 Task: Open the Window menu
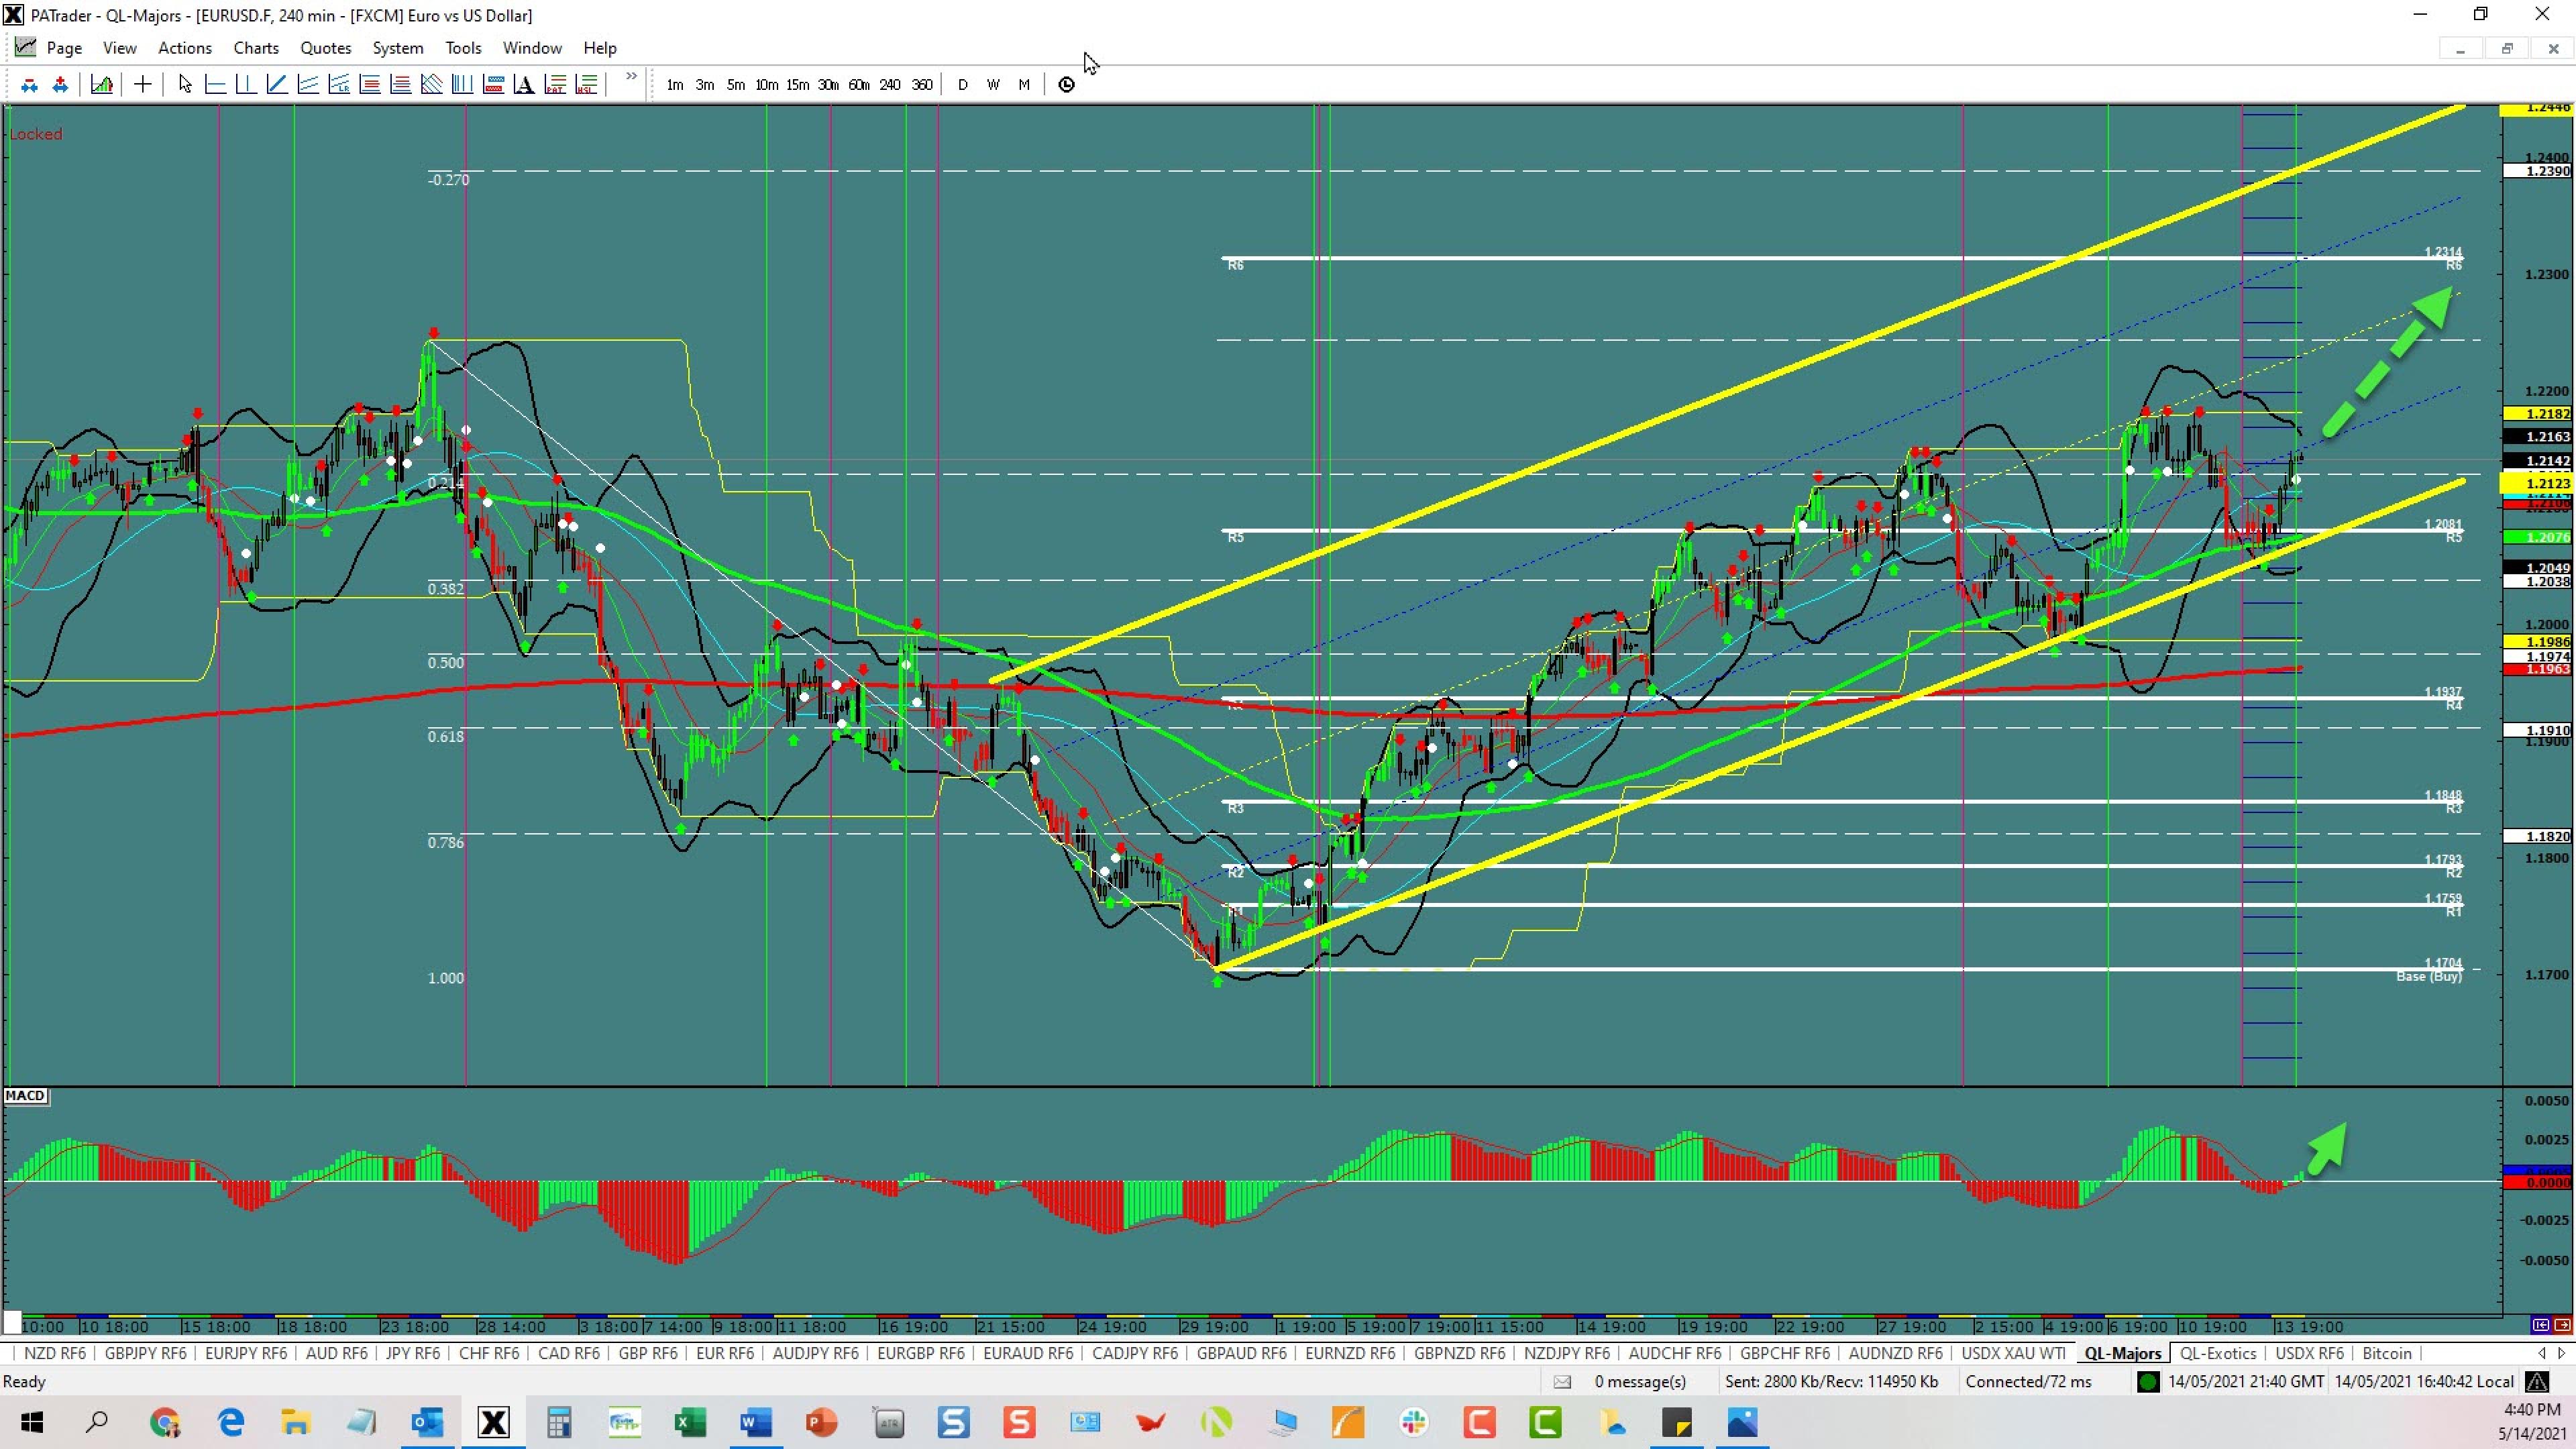point(532,48)
